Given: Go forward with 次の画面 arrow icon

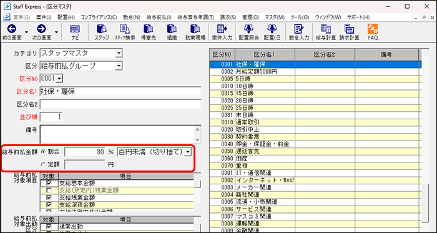Looking at the screenshot, I should coord(42,29).
